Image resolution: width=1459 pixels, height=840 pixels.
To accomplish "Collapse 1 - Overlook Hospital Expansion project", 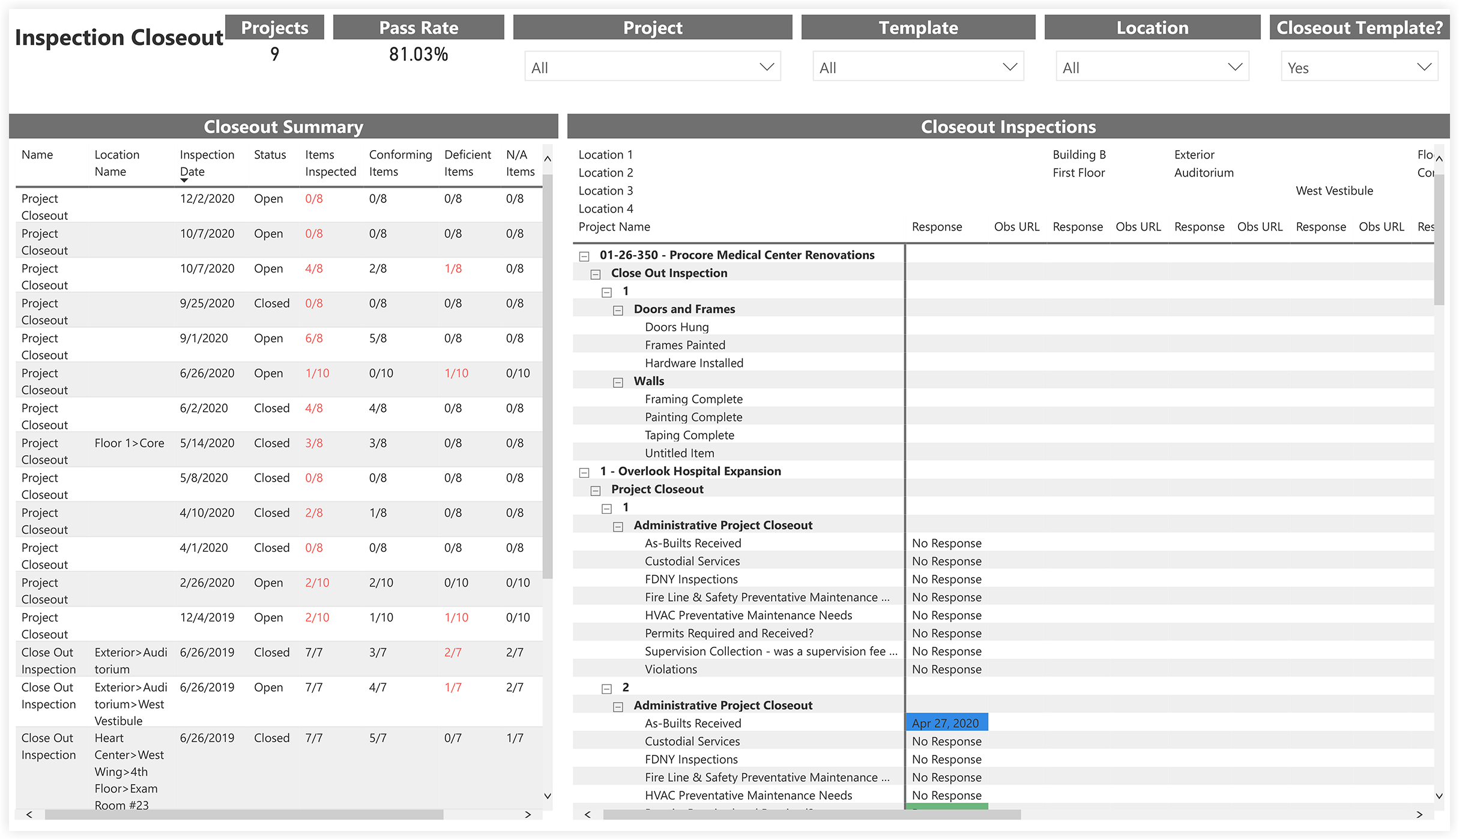I will point(584,472).
